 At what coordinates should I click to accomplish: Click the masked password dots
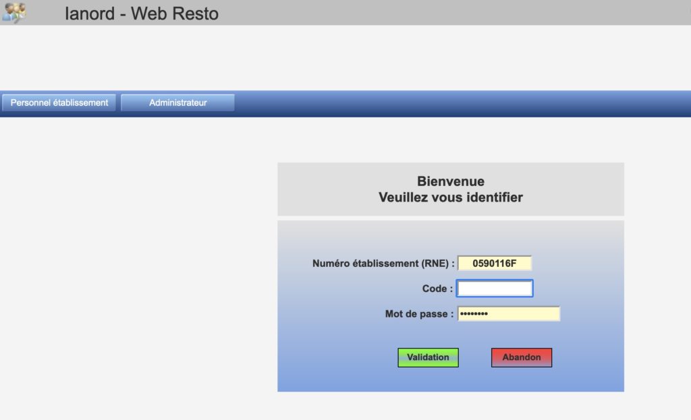tap(473, 314)
